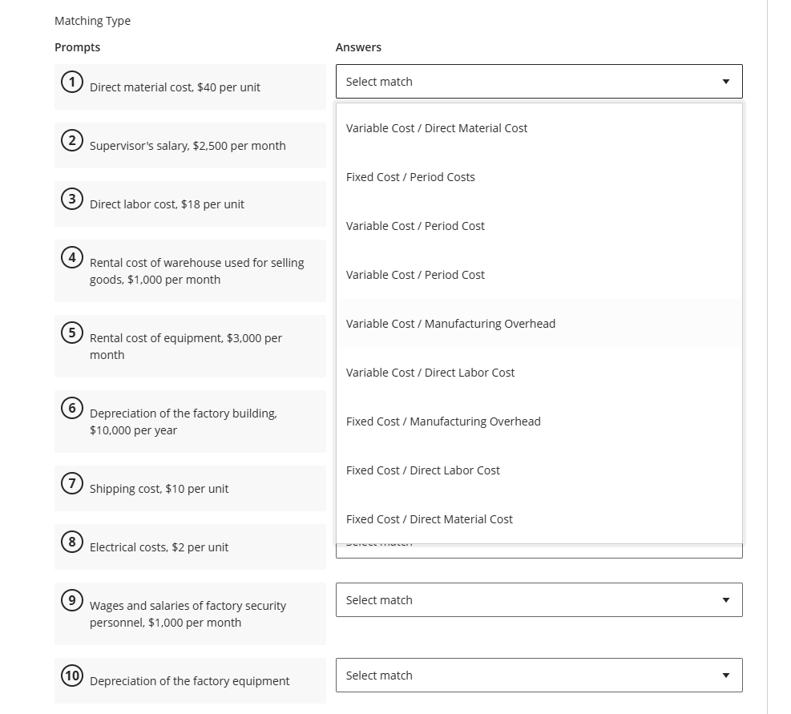Screen dimensions: 791x714
Task: Pick Fixed Cost / Direct Material Cost answer
Action: click(x=430, y=518)
